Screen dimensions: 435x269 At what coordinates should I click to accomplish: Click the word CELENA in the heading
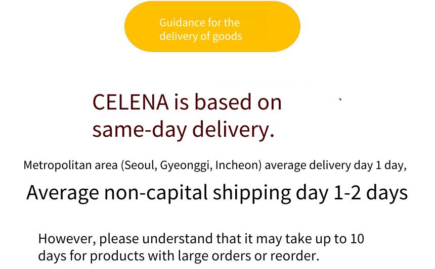tap(130, 102)
